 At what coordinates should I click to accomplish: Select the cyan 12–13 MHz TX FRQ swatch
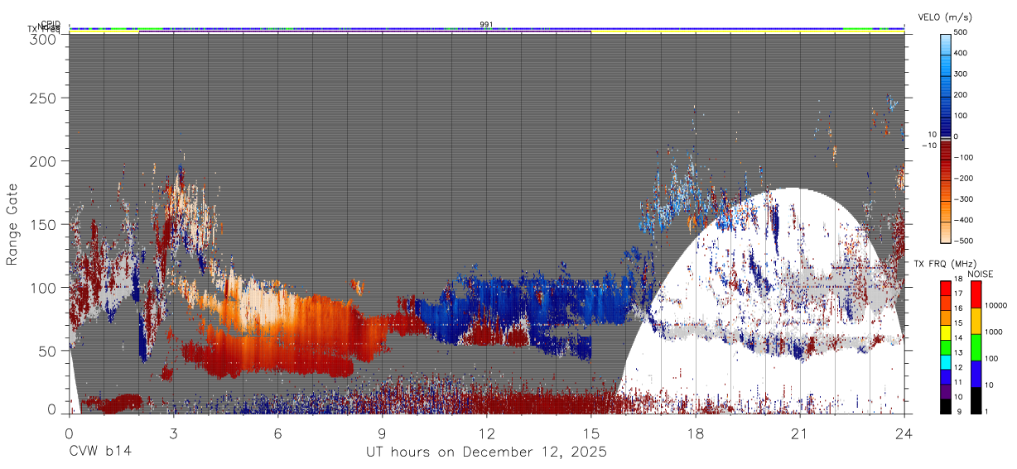tap(946, 361)
